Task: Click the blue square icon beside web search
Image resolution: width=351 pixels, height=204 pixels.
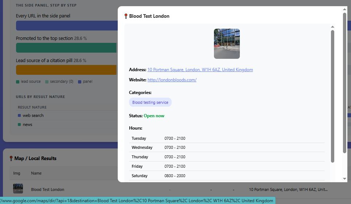Action: [x=19, y=115]
